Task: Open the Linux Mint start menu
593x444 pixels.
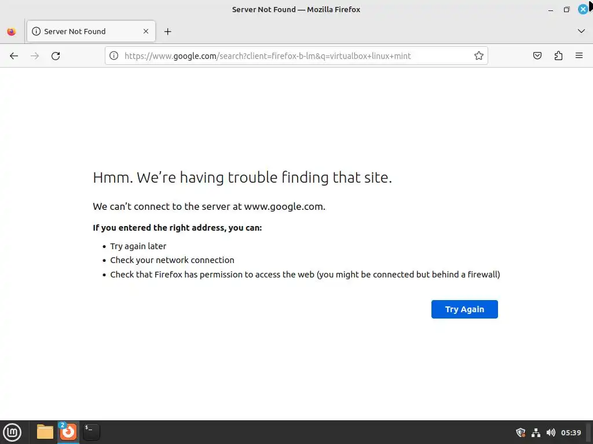Action: (x=12, y=432)
